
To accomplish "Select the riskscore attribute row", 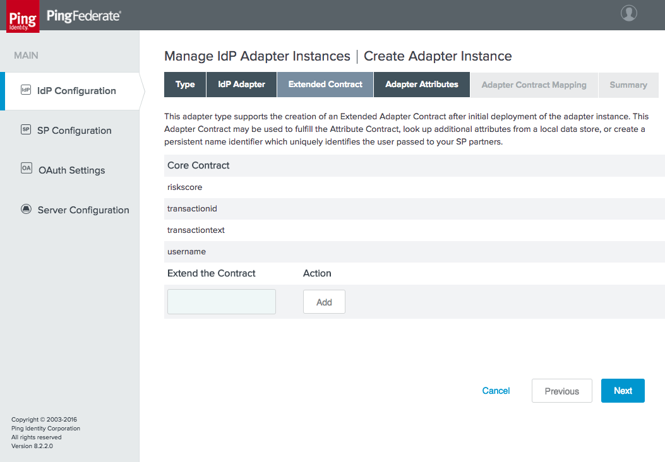I will (x=414, y=187).
